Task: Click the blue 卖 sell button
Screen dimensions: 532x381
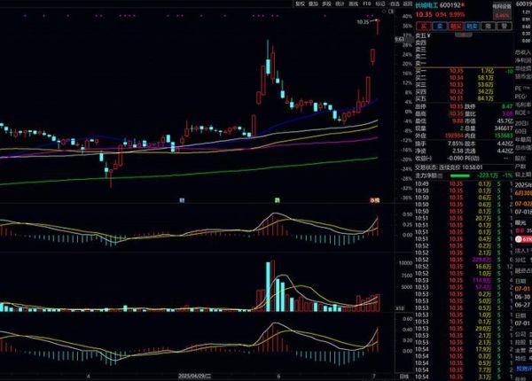Action: pyautogui.click(x=438, y=27)
